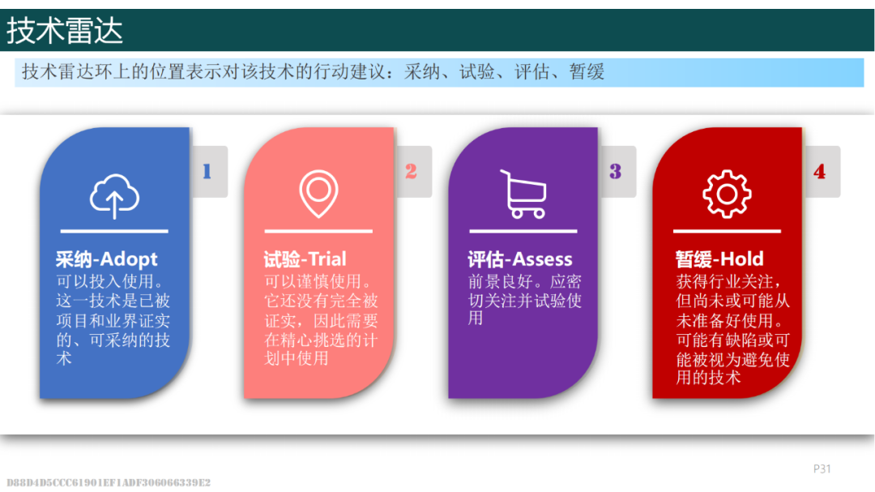Select the number 4 badge
The height and width of the screenshot is (492, 875).
[819, 171]
